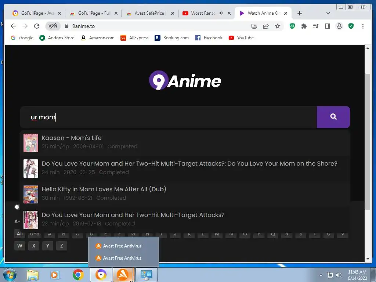
Task: Open Hello Kitty in Mom Loves Me After All
Action: [x=185, y=194]
